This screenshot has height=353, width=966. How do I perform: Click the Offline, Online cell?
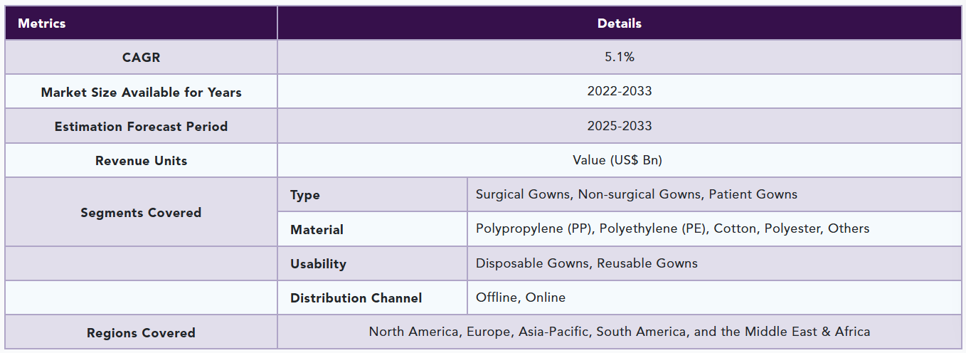[520, 297]
